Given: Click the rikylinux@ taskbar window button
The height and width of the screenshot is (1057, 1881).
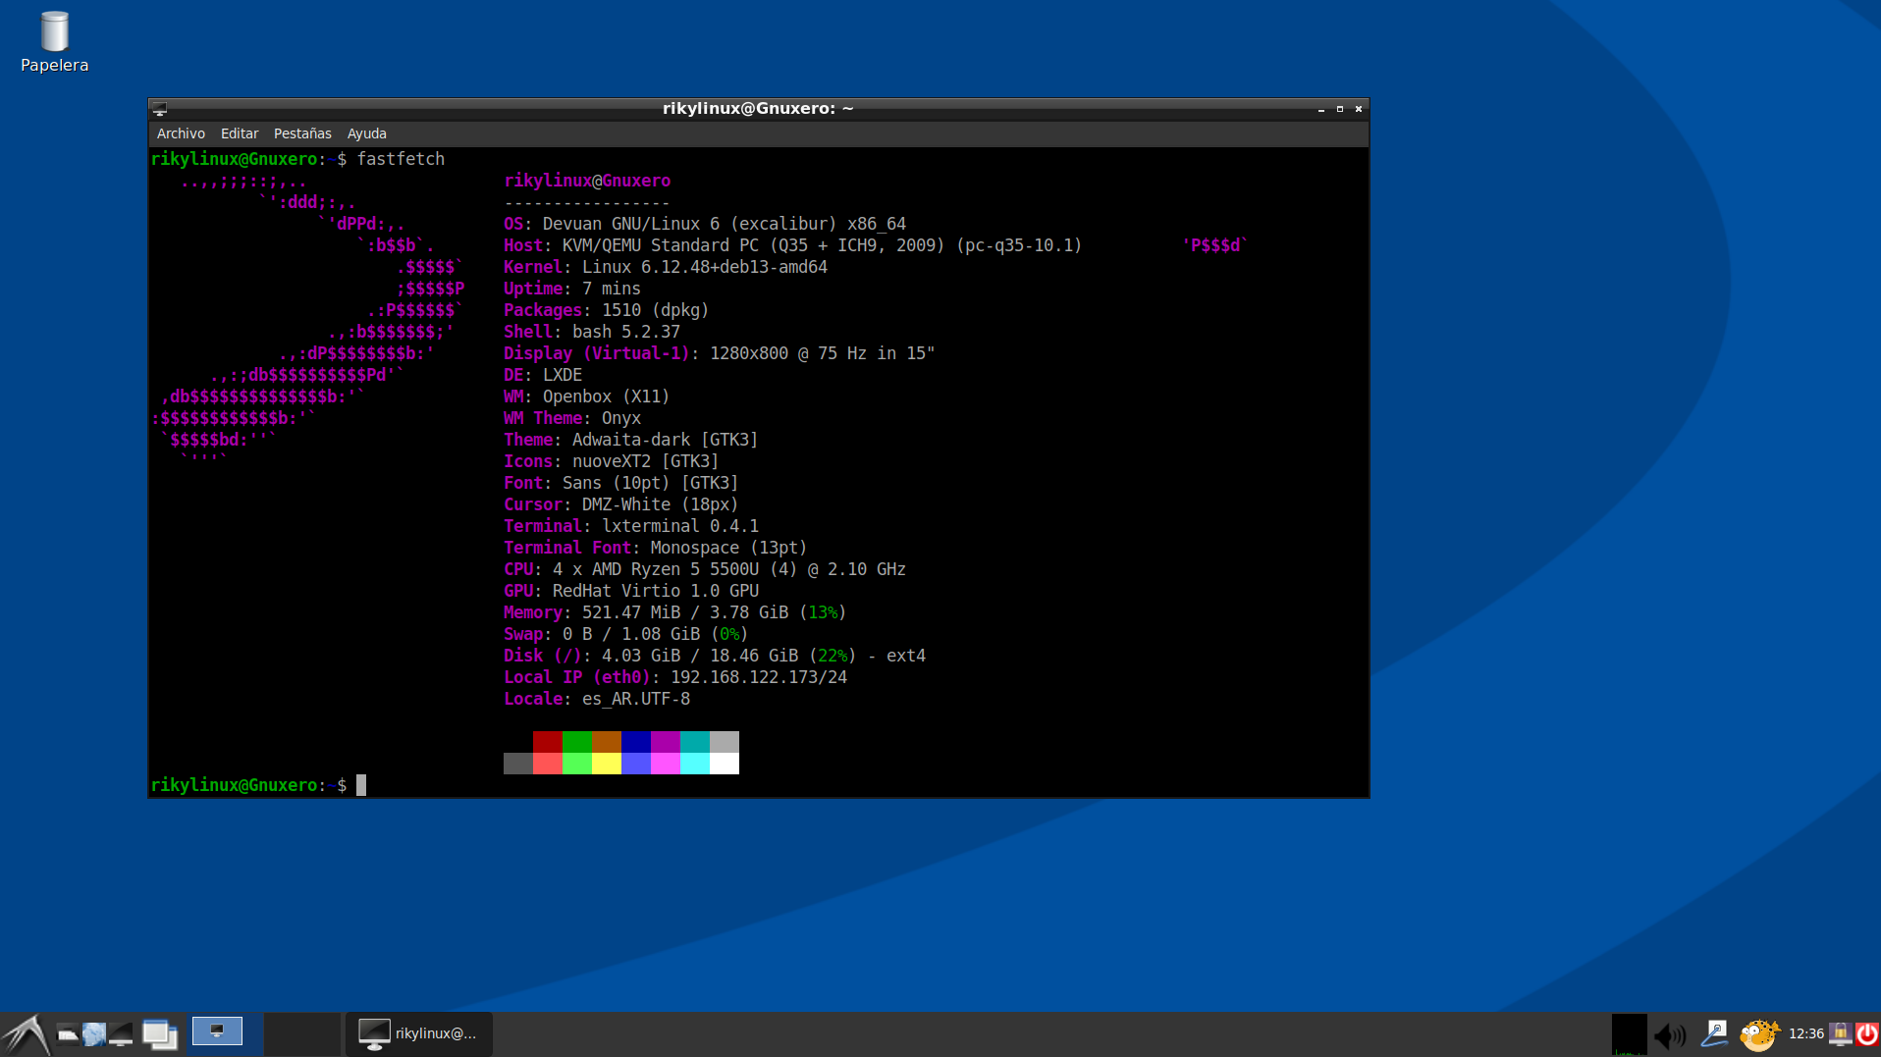Looking at the screenshot, I should (419, 1033).
